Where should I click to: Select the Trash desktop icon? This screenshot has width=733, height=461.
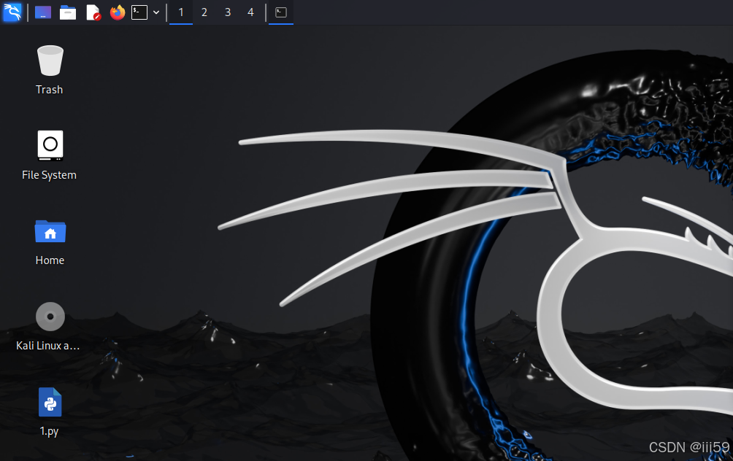[50, 61]
